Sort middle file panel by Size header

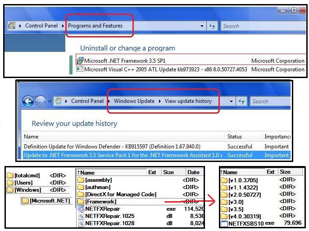173,172
